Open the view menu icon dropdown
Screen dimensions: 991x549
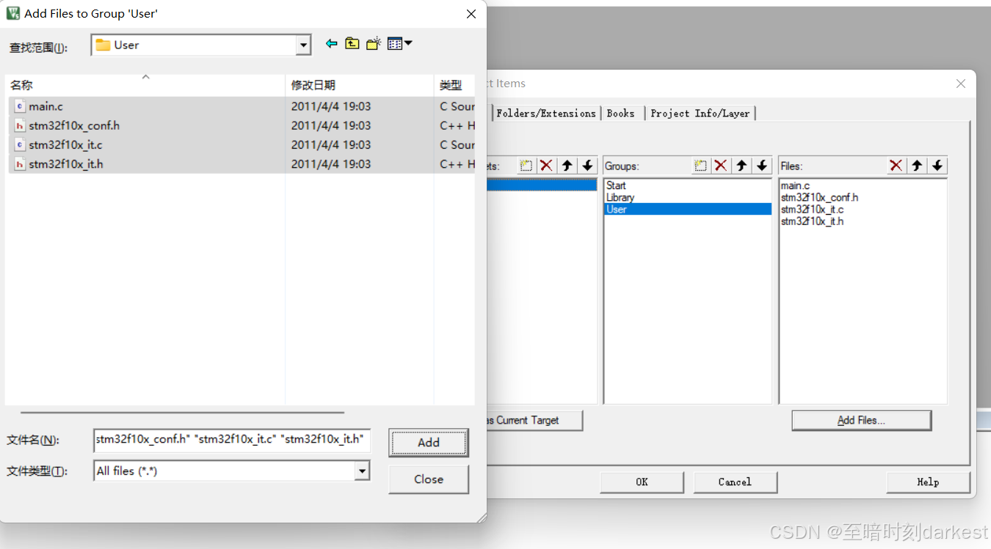pyautogui.click(x=400, y=44)
